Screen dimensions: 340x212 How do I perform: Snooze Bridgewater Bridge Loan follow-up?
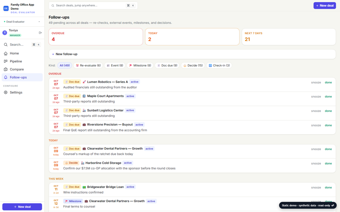coord(316,188)
